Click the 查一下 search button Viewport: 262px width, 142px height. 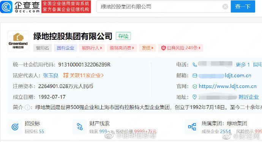(243, 6)
